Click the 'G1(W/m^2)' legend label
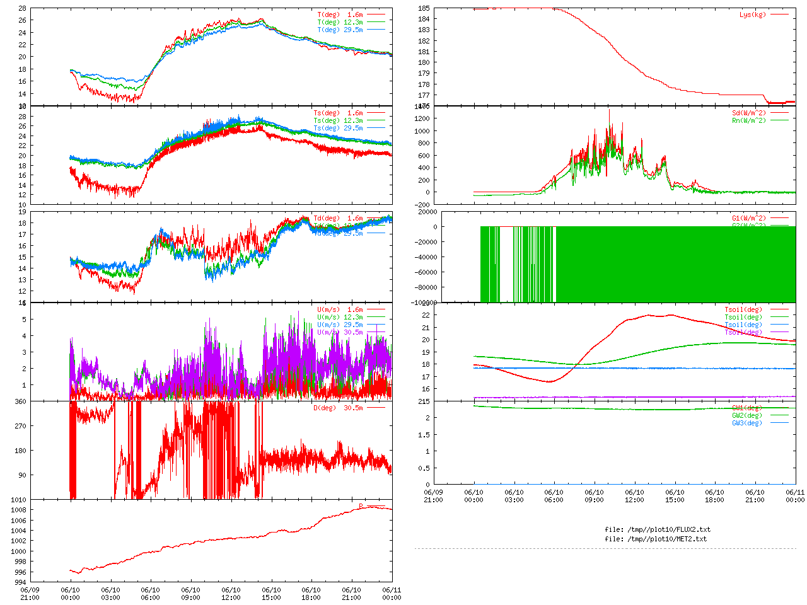Viewport: 807px width, 605px height. 749,219
